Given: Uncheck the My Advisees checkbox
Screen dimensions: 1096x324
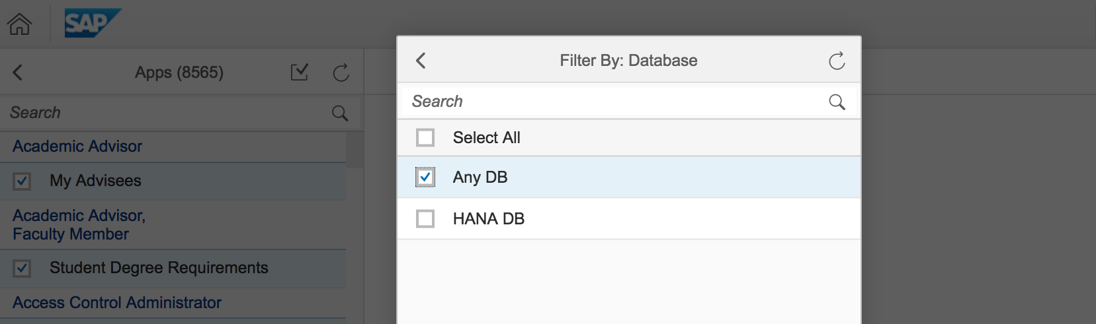Looking at the screenshot, I should click(22, 181).
